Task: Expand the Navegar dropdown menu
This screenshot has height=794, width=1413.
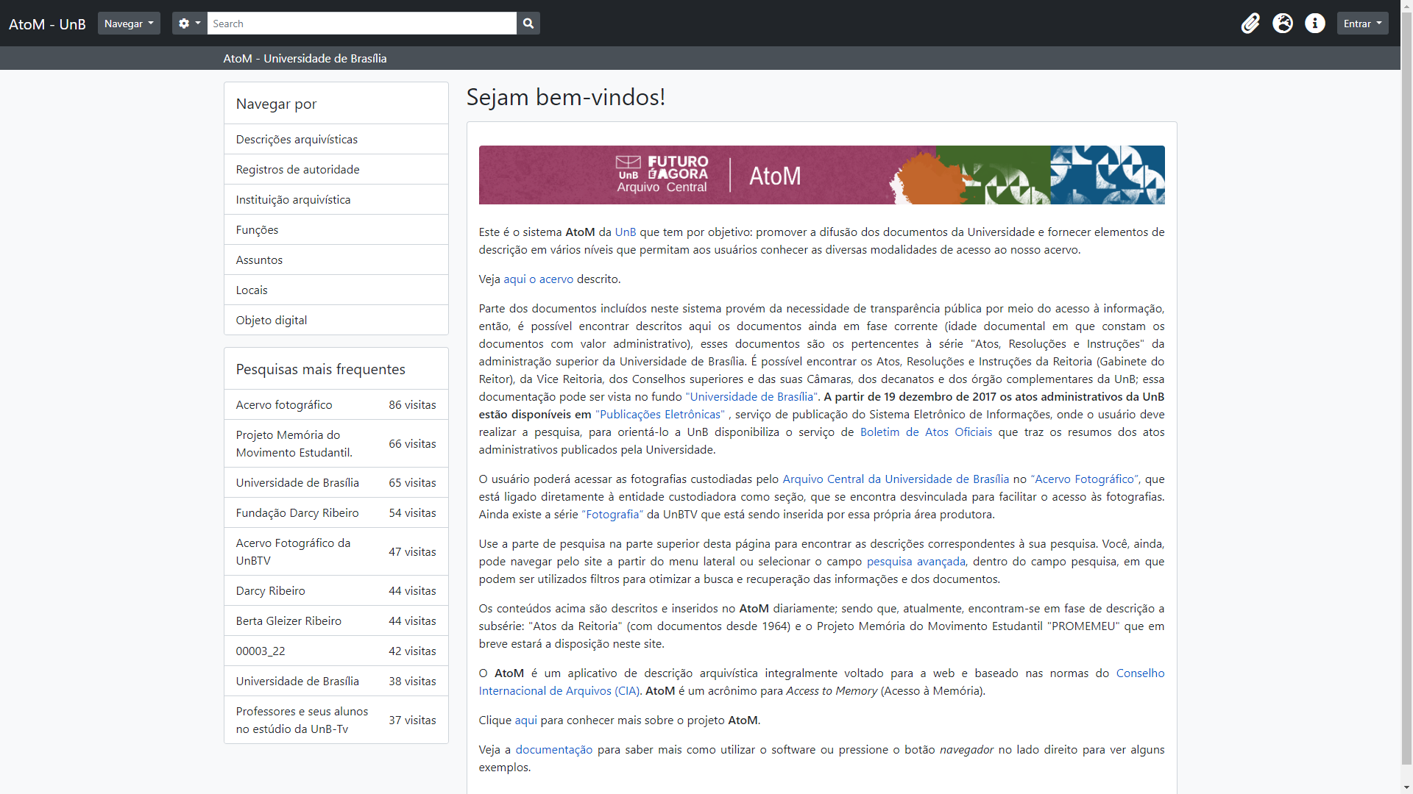Action: tap(129, 24)
